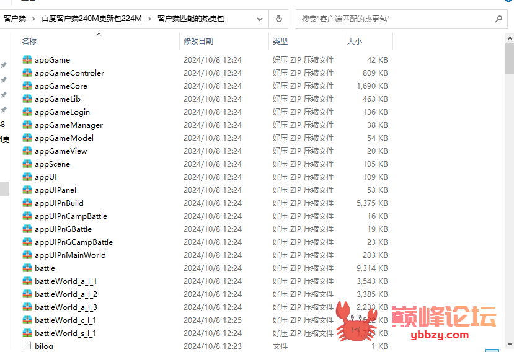The width and height of the screenshot is (514, 352).
Task: Click the vertical scrollbar up arrow
Action: pos(510,38)
